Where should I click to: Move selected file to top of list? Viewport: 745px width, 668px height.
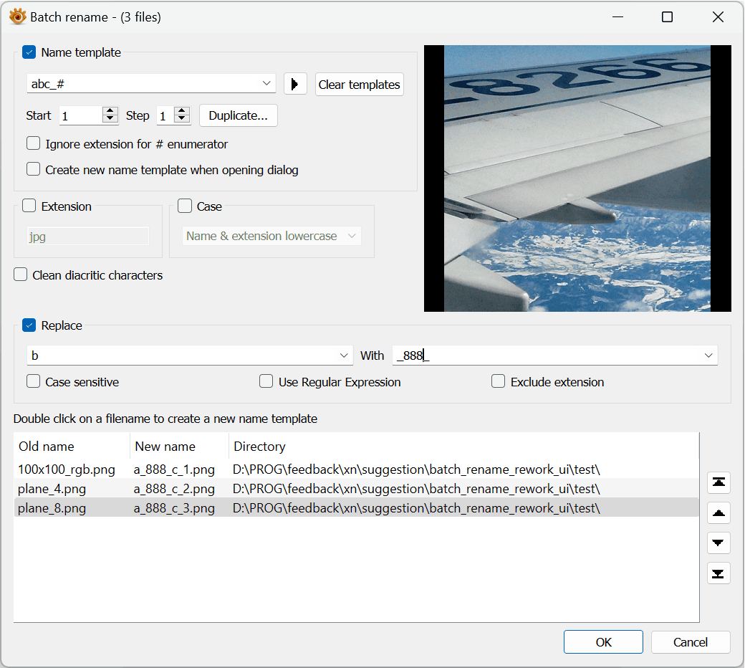pyautogui.click(x=718, y=482)
